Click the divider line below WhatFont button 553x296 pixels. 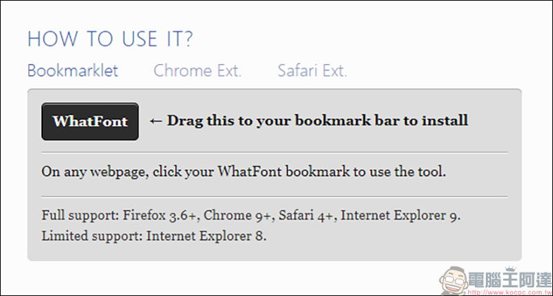(274, 152)
